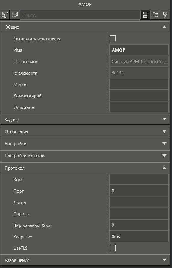Click the Хост input field

pos(139,179)
